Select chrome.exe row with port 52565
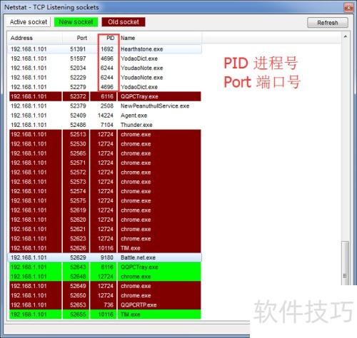This screenshot has height=338, width=357. pyautogui.click(x=105, y=153)
